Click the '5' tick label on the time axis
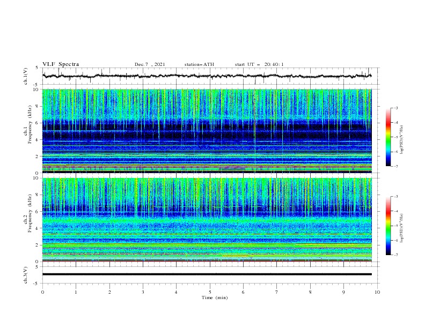 click(210, 292)
